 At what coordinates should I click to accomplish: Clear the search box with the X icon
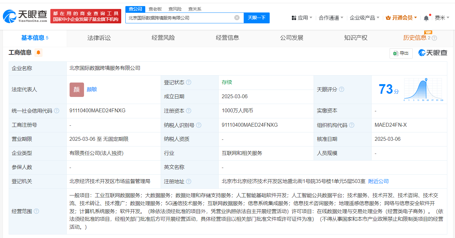237,18
